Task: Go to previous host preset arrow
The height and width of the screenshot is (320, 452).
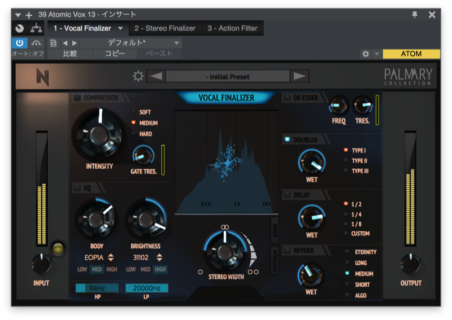Action: pos(65,43)
